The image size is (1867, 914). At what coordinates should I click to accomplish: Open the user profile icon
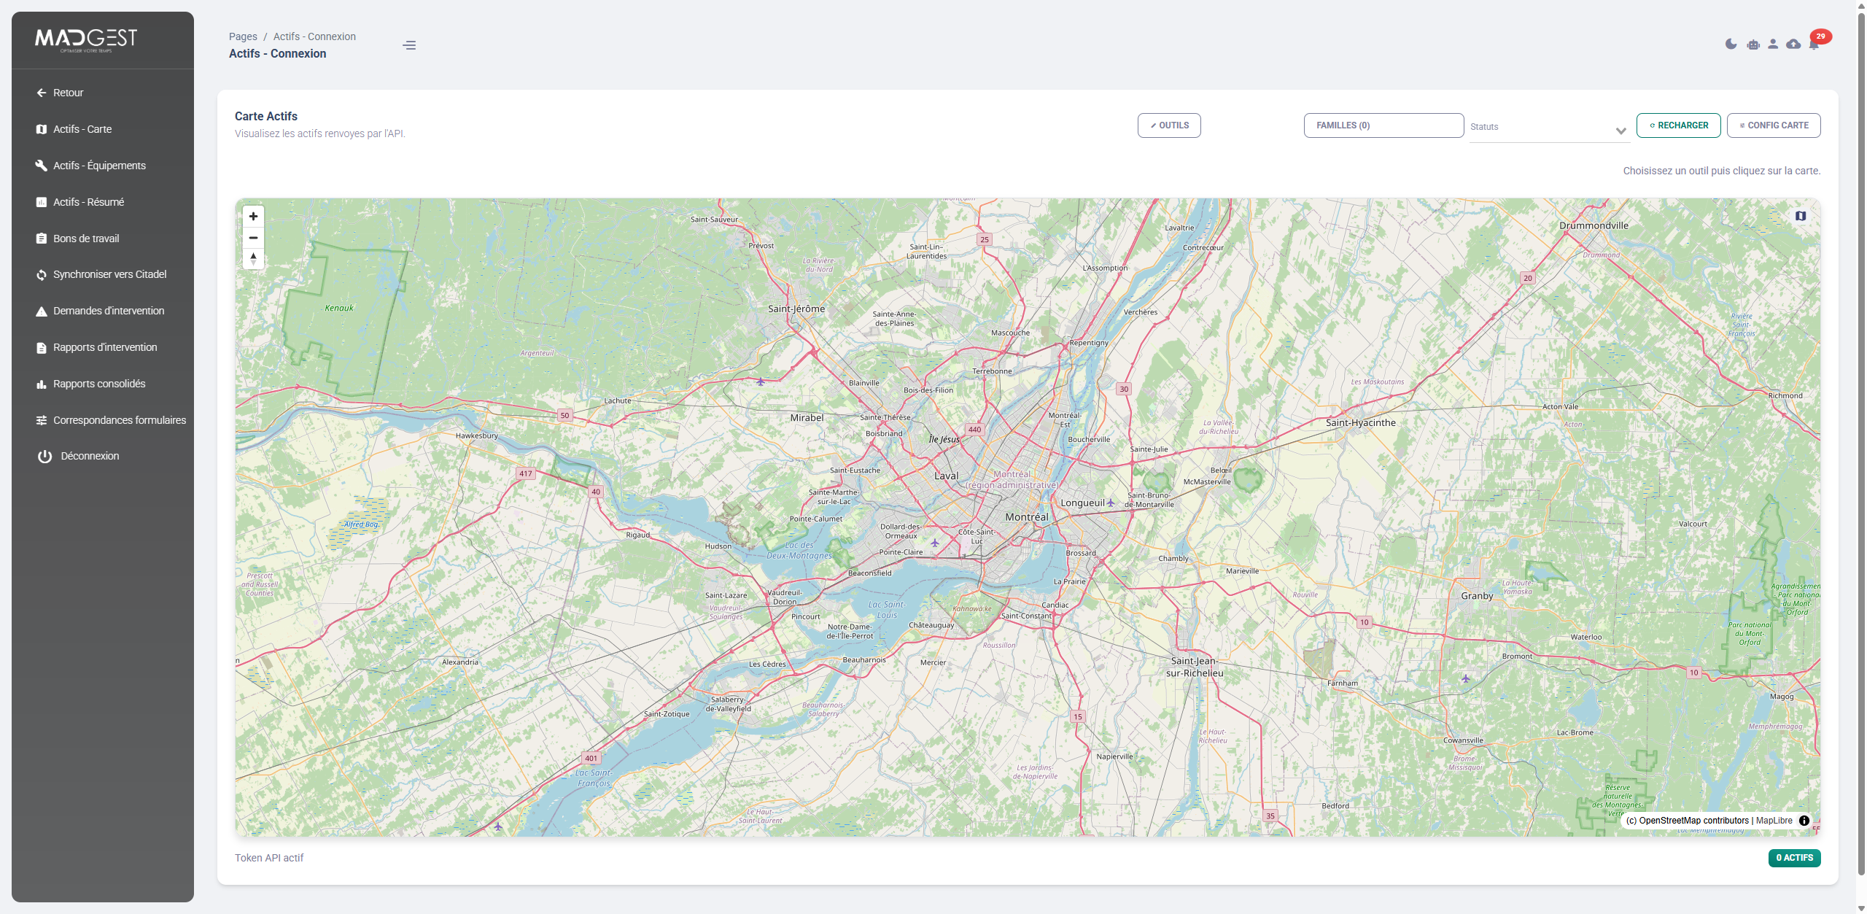pyautogui.click(x=1773, y=44)
